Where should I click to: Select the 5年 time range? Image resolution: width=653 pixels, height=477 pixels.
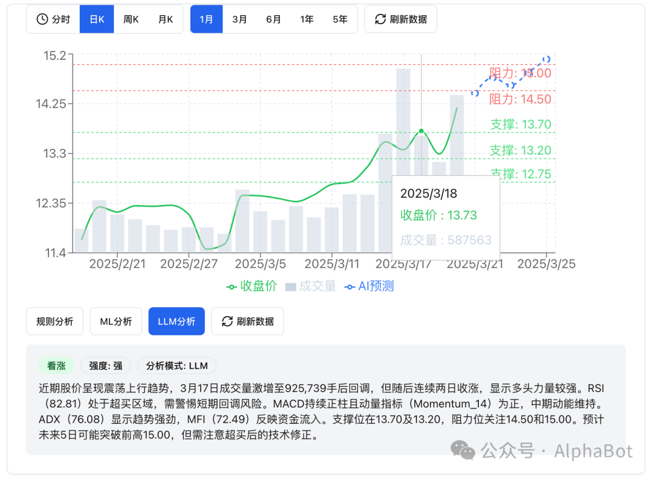[340, 19]
